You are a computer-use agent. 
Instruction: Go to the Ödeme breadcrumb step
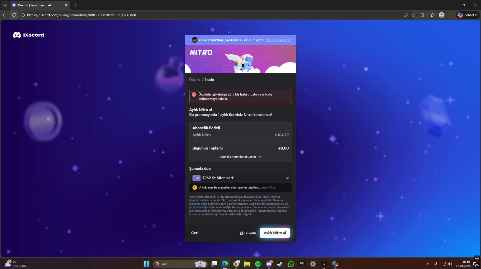coord(195,79)
